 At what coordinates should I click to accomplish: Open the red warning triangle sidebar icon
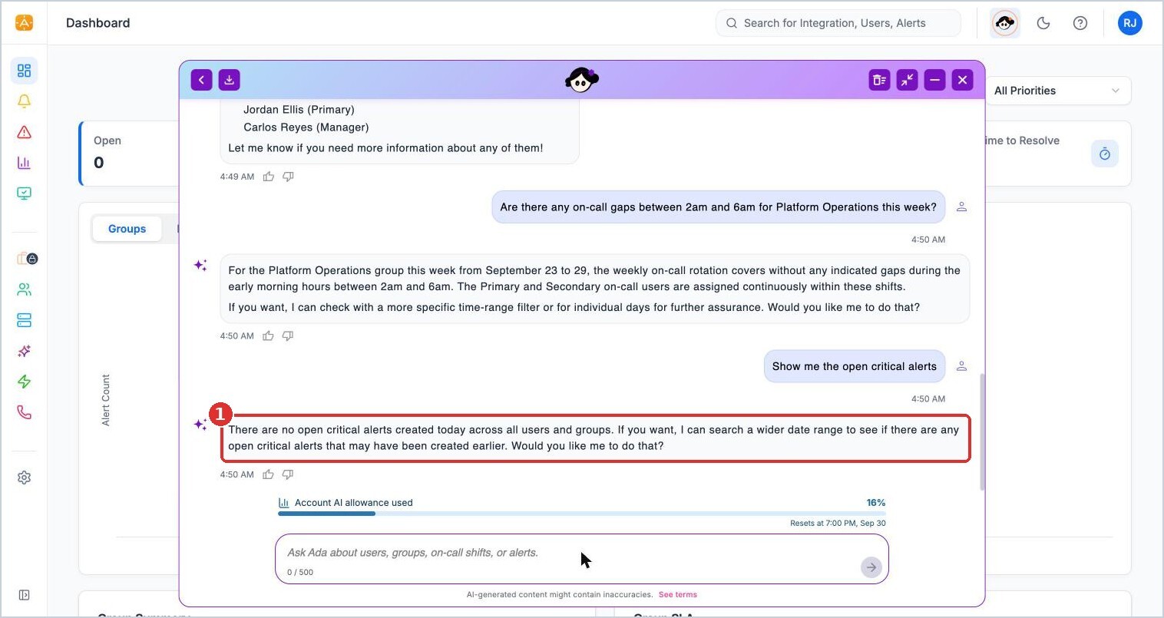tap(24, 132)
